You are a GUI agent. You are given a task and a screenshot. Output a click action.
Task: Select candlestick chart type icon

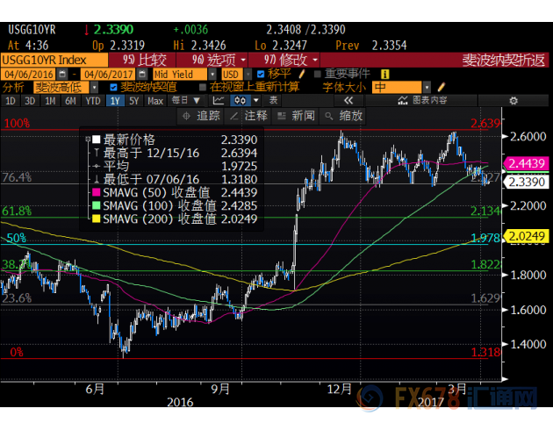[x=241, y=101]
